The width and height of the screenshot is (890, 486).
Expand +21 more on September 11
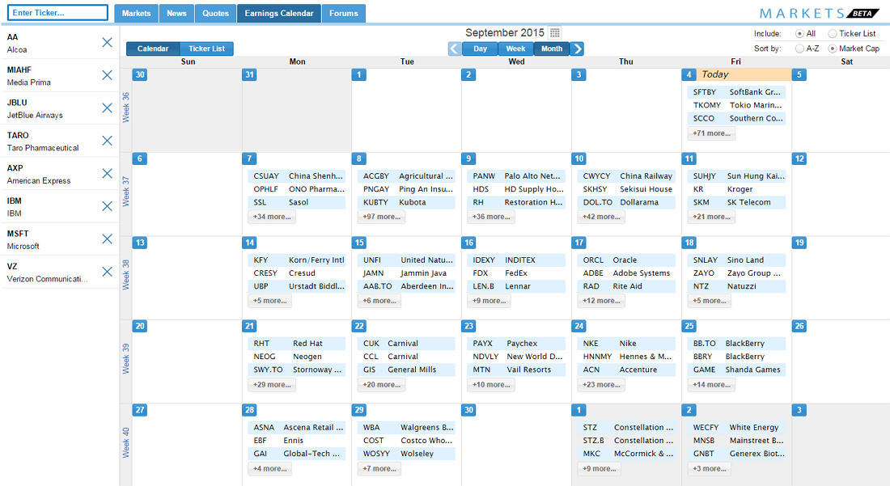coord(712,217)
